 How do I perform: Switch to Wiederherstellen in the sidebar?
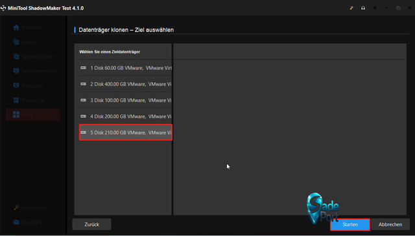click(36, 71)
